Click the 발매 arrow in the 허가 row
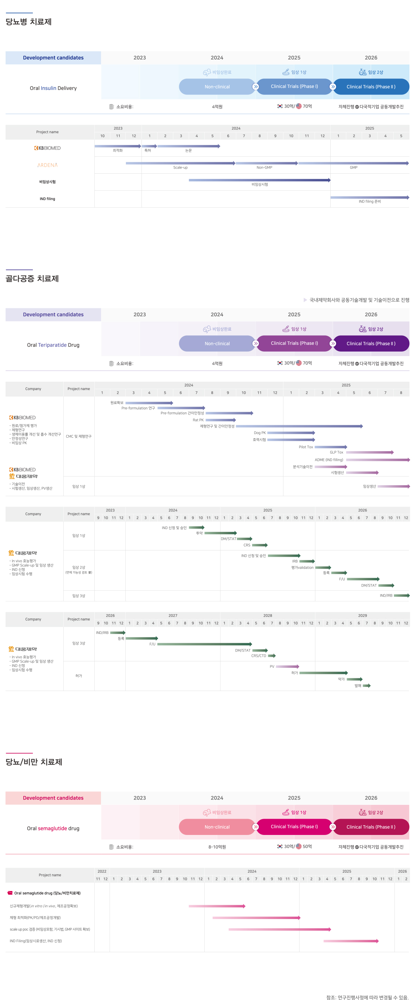 point(367,685)
